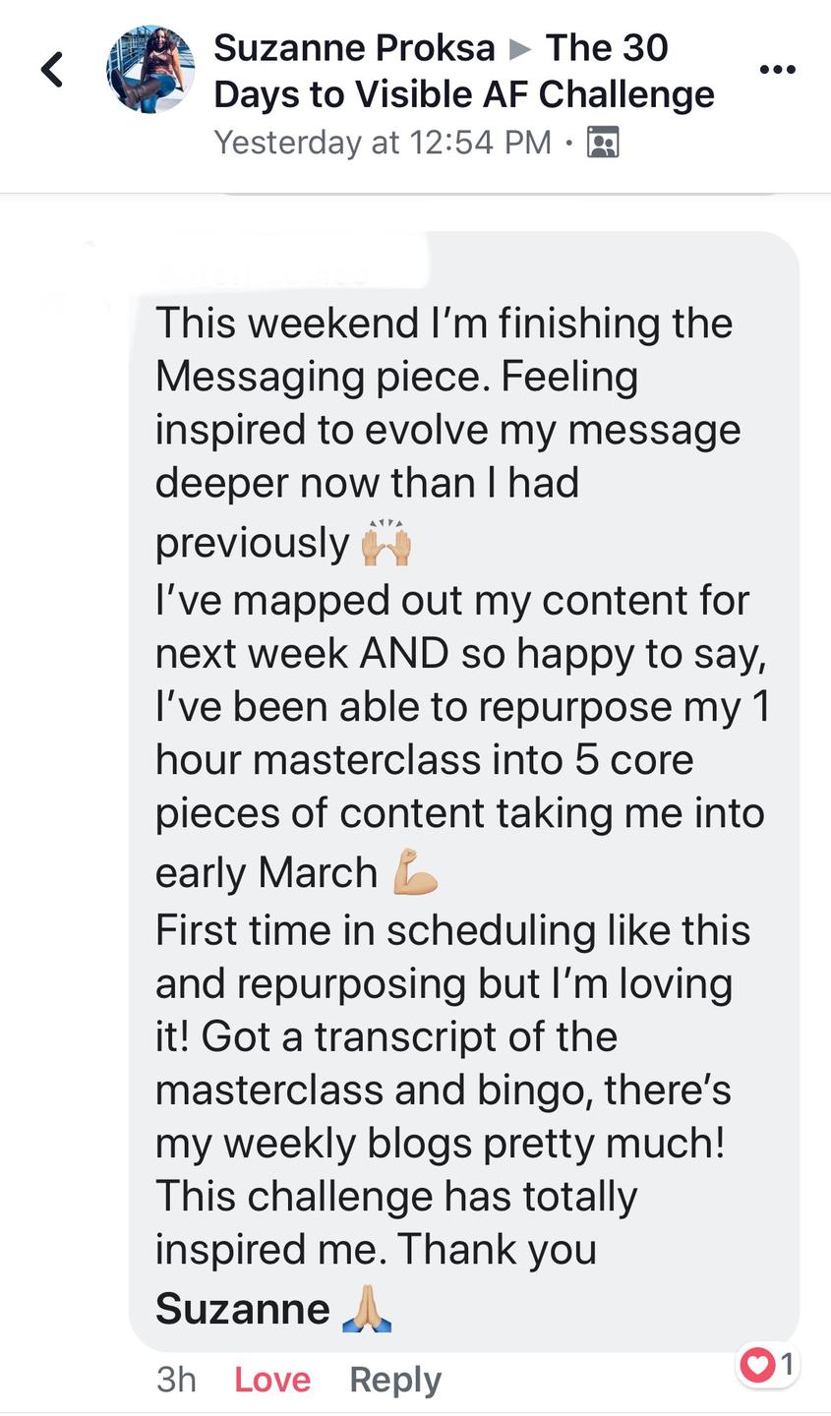Image resolution: width=831 pixels, height=1416 pixels.
Task: Tap the 'my weekly blogs pretty much!' text line
Action: click(440, 1144)
